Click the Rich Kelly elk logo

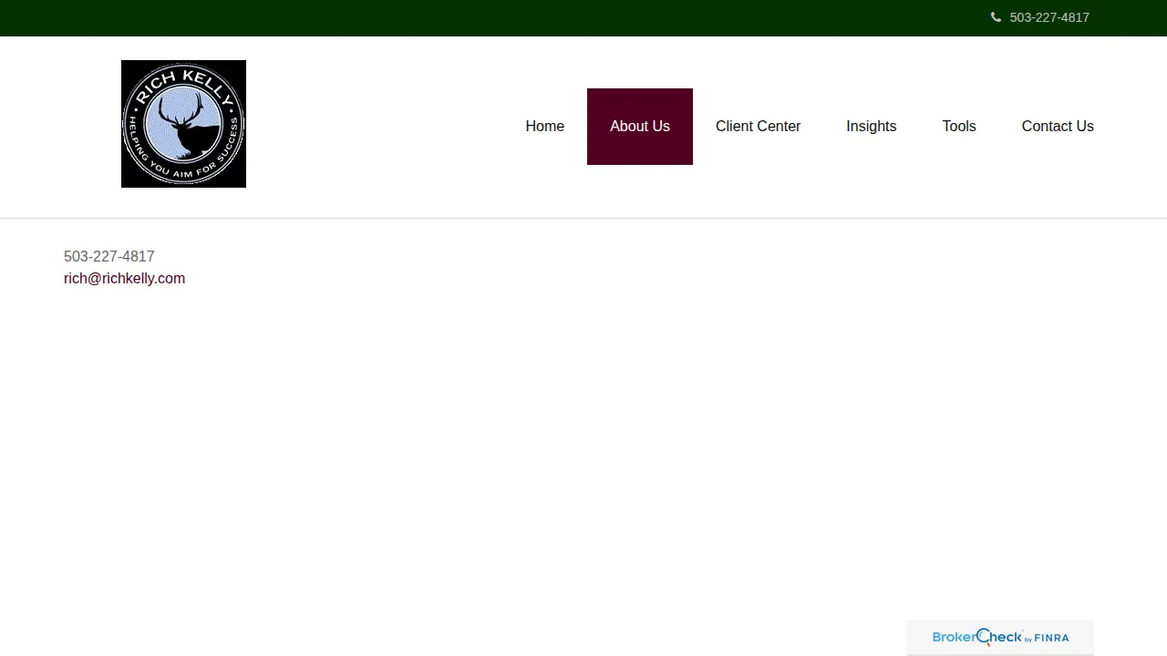(x=183, y=124)
